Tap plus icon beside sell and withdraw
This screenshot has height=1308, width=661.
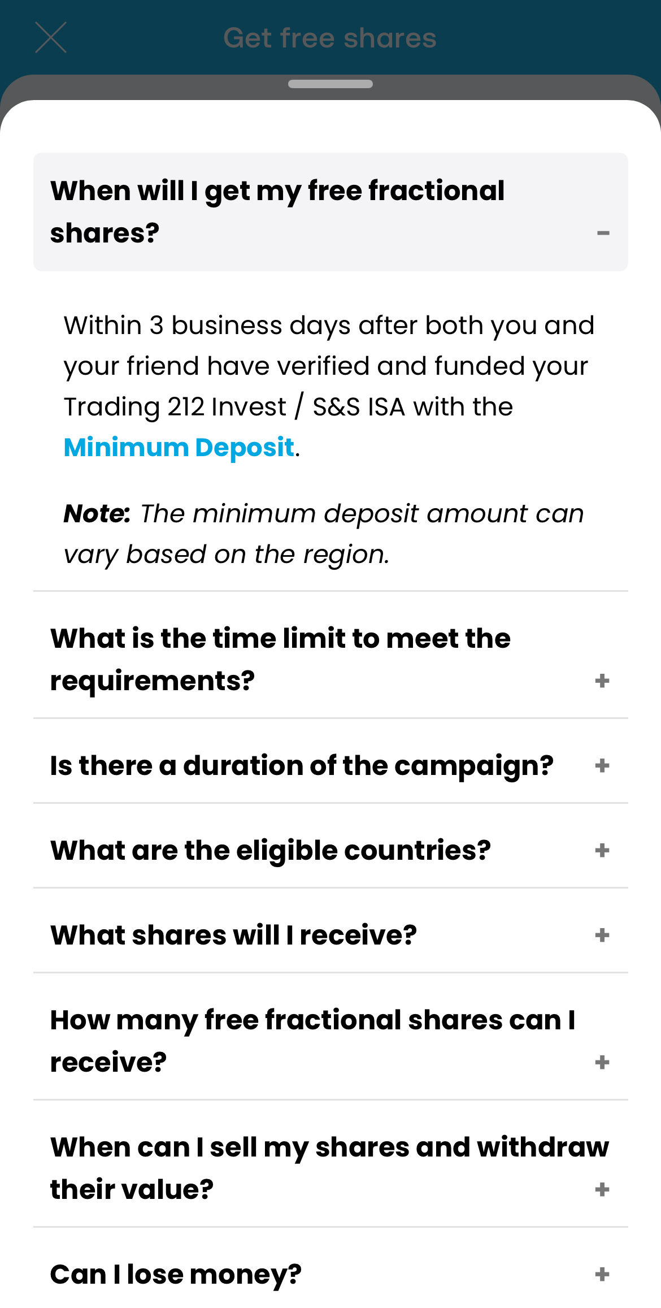coord(602,1190)
